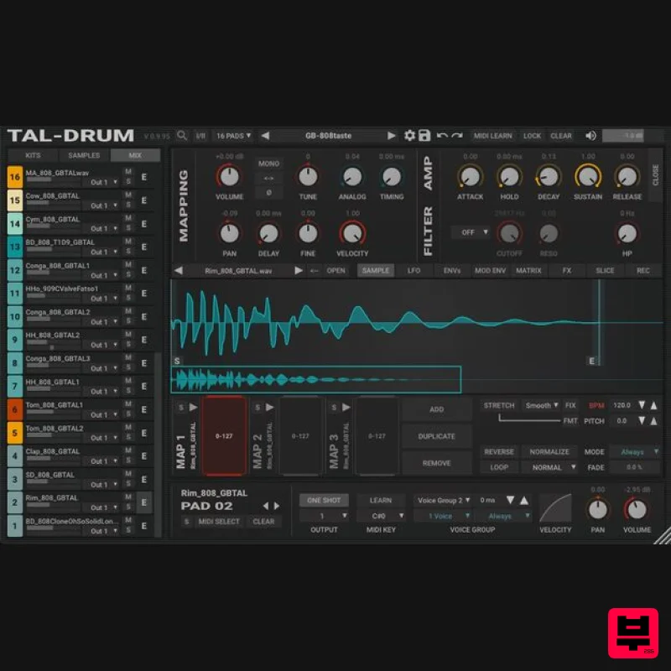Click the search magnifier icon
This screenshot has height=671, width=671.
pyautogui.click(x=182, y=135)
